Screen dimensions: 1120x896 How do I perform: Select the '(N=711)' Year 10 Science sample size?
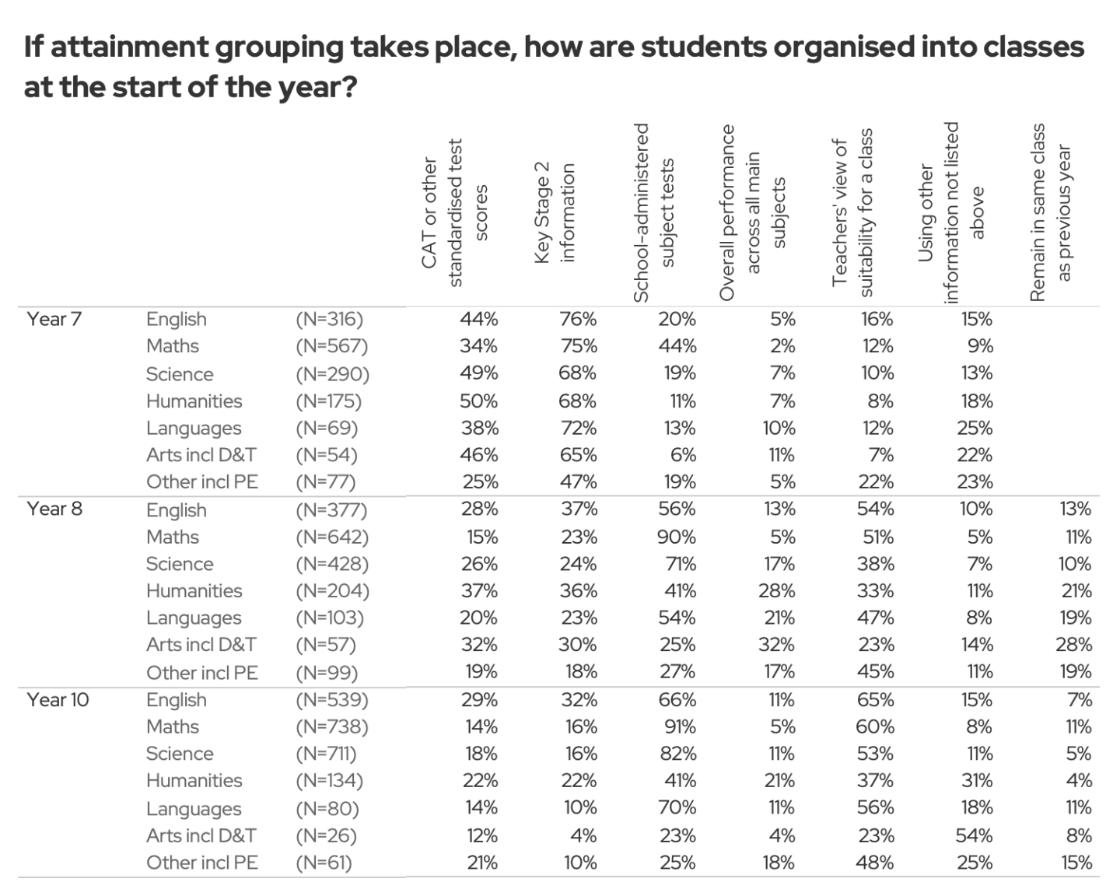pos(326,754)
